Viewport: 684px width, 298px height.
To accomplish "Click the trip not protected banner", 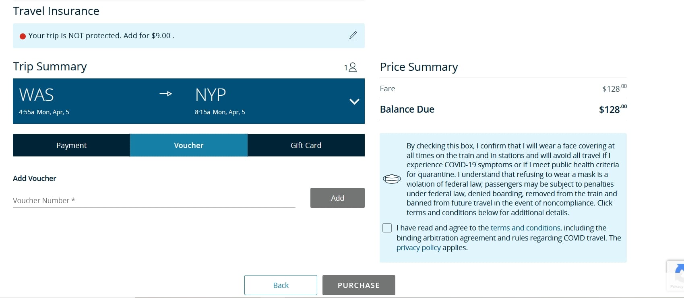I will pos(161,36).
